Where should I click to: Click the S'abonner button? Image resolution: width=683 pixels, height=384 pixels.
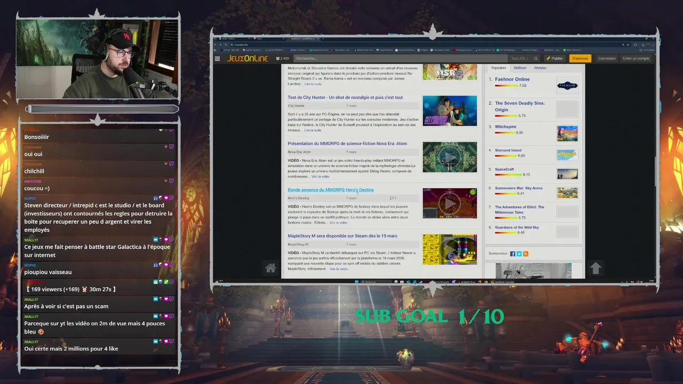coord(580,59)
